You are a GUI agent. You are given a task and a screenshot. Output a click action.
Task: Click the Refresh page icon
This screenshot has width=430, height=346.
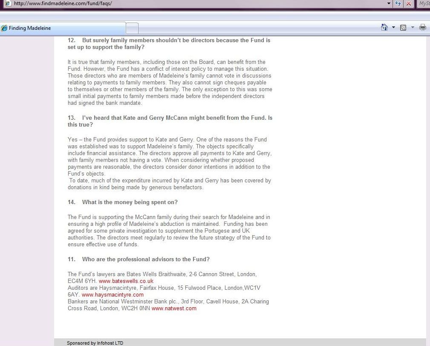(x=398, y=3)
